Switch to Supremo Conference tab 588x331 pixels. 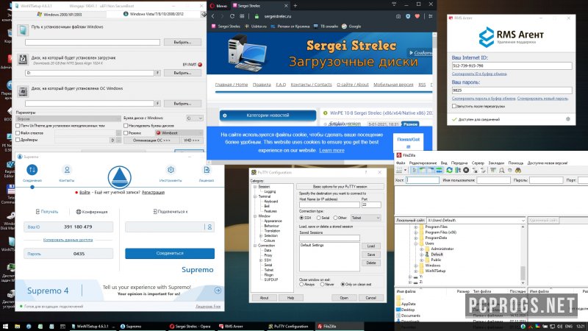tap(92, 212)
